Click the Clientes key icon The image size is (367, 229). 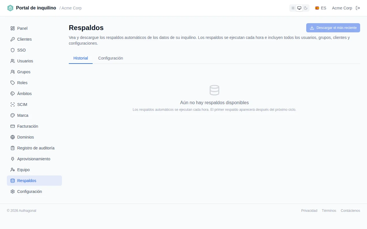(x=13, y=39)
